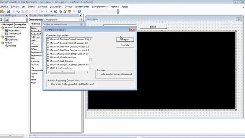Click the controls list scroll-down arrow

click(x=91, y=69)
